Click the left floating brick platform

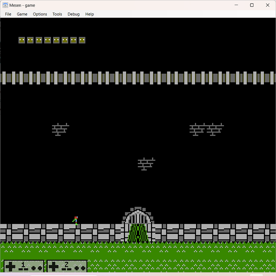pyautogui.click(x=61, y=129)
